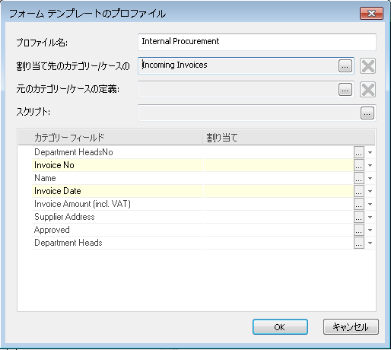
Task: Open browse button next to Incoming Invoices
Action: coord(345,66)
